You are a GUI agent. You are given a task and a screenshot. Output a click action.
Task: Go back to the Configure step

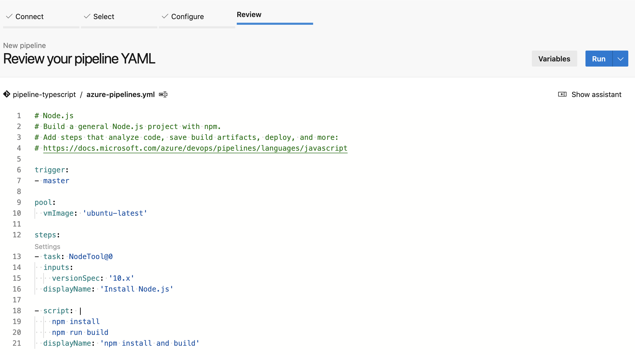[187, 16]
